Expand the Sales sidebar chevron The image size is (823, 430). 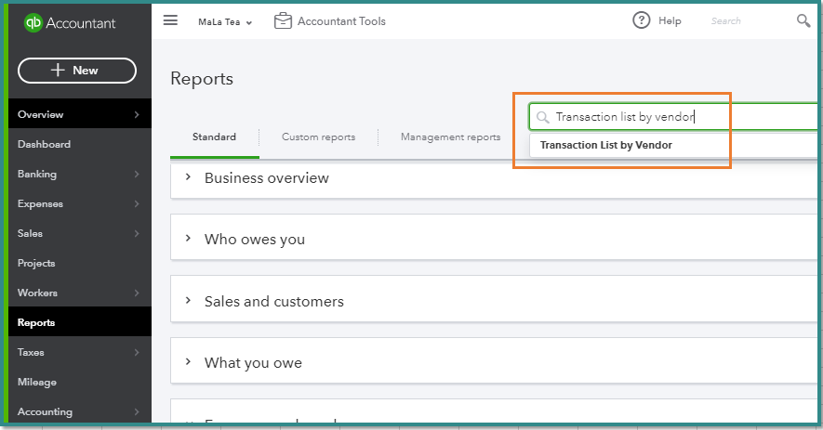(137, 233)
